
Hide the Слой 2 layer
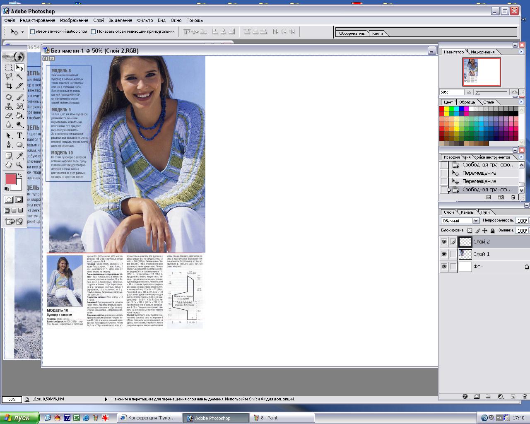(444, 242)
